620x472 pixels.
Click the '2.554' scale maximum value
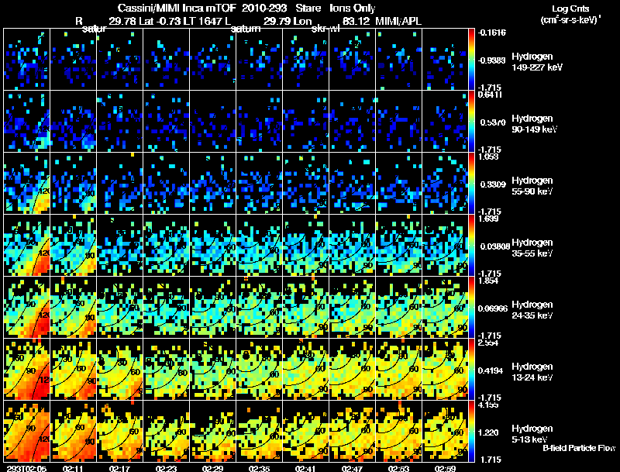(x=488, y=343)
